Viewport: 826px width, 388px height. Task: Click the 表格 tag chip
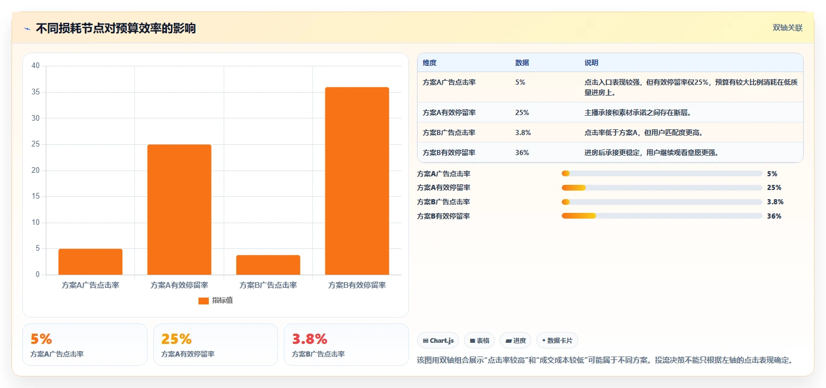[x=479, y=341]
